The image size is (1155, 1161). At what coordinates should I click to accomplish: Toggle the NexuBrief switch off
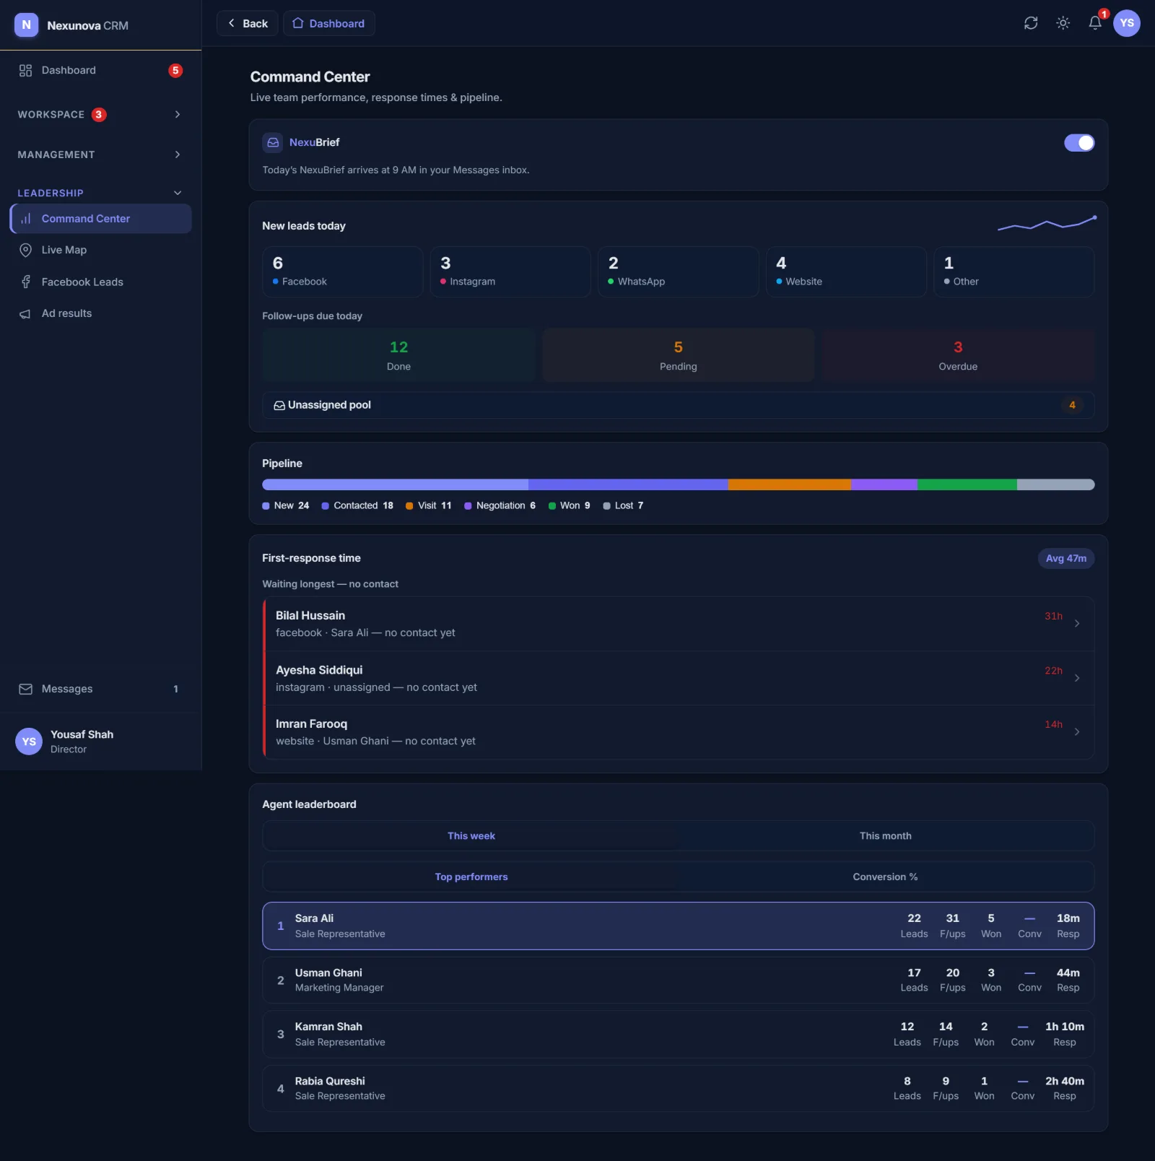coord(1079,143)
